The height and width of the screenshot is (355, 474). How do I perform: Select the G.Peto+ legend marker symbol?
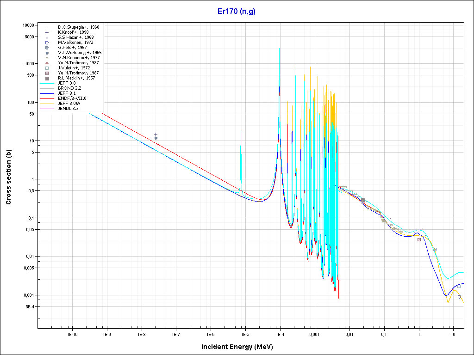(47, 48)
